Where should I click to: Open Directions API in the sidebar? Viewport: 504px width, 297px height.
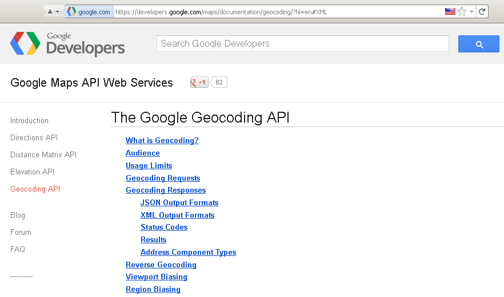(34, 137)
